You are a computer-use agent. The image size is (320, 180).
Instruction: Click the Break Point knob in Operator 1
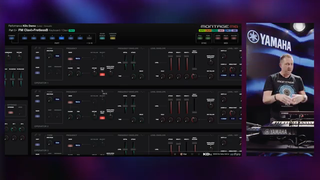(x=232, y=69)
